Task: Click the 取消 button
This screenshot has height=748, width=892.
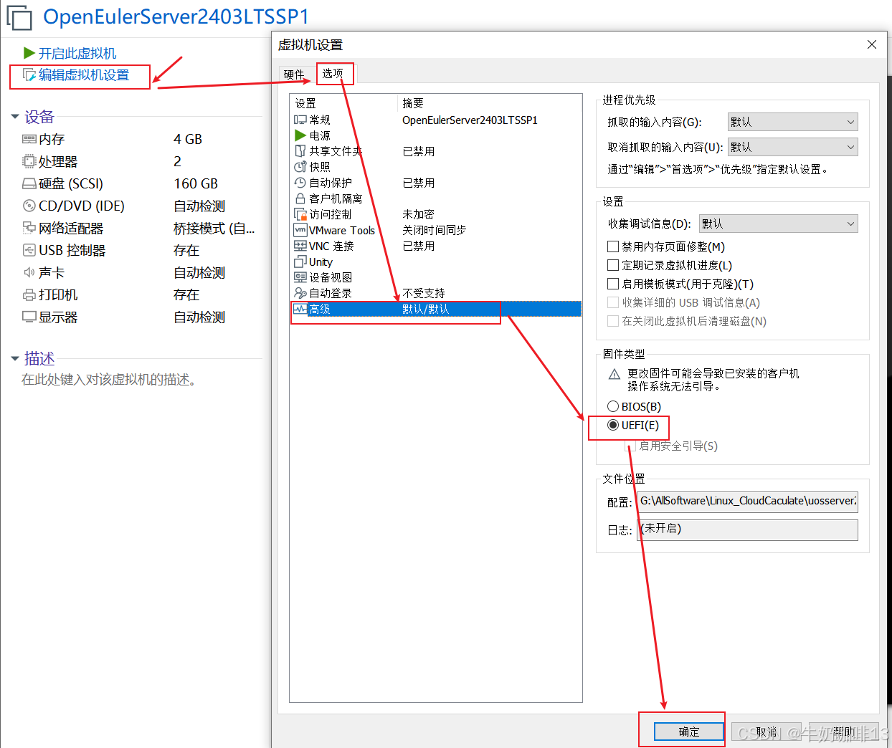Action: tap(767, 732)
